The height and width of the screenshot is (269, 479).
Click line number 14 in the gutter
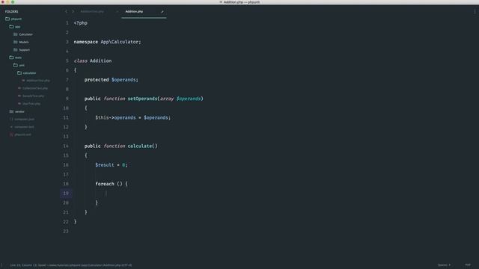66,146
